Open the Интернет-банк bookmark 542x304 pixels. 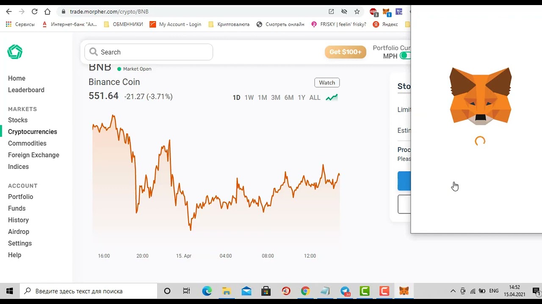(70, 24)
